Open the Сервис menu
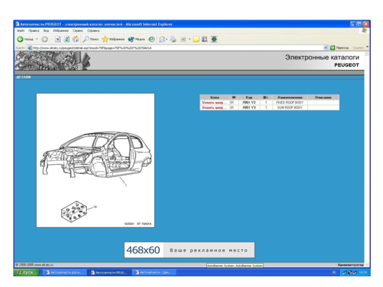383x287 pixels. point(78,31)
